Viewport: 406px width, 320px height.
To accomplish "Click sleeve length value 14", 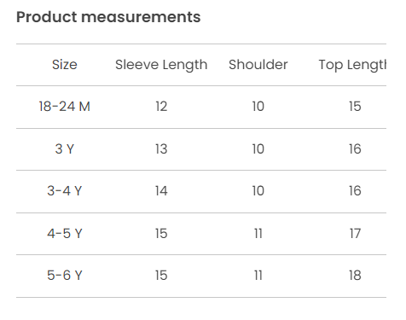I will (x=161, y=191).
